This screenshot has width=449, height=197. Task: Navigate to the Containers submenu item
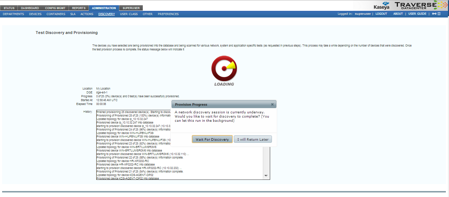pyautogui.click(x=56, y=14)
